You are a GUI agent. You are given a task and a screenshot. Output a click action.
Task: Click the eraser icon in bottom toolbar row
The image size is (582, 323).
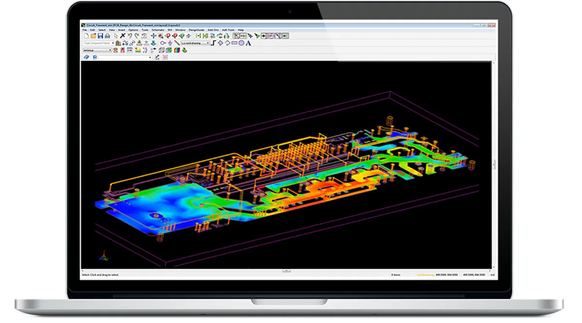[86, 57]
